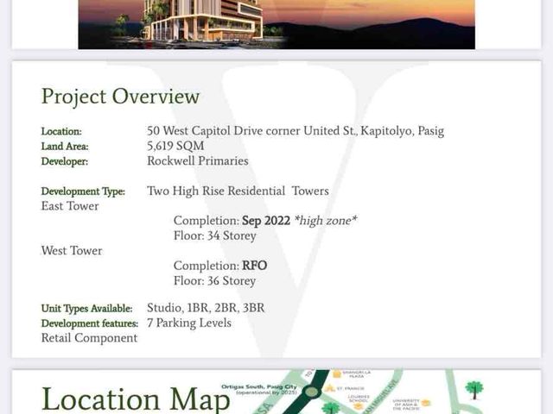Select 'Floor: 36 Storey' text
553x414 pixels.
point(214,280)
